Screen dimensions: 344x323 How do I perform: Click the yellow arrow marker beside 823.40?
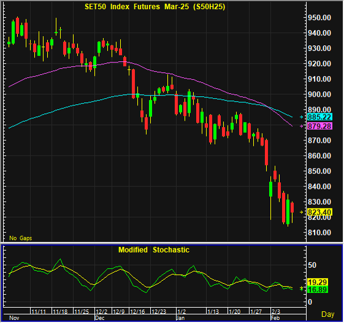[x=302, y=212]
